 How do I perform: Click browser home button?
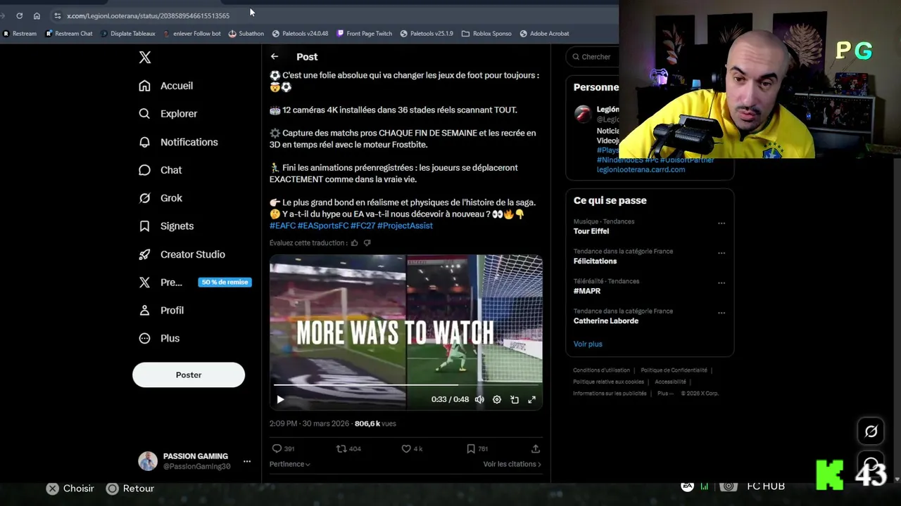[x=37, y=15]
